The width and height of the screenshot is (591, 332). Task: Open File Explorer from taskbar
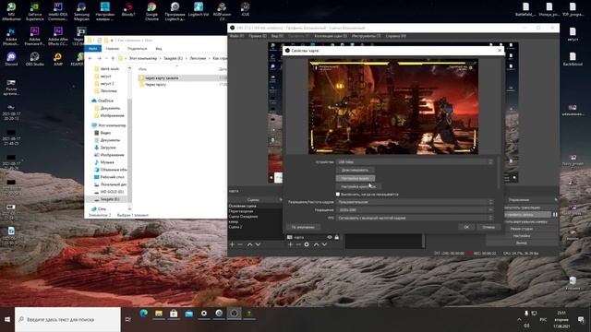click(159, 314)
